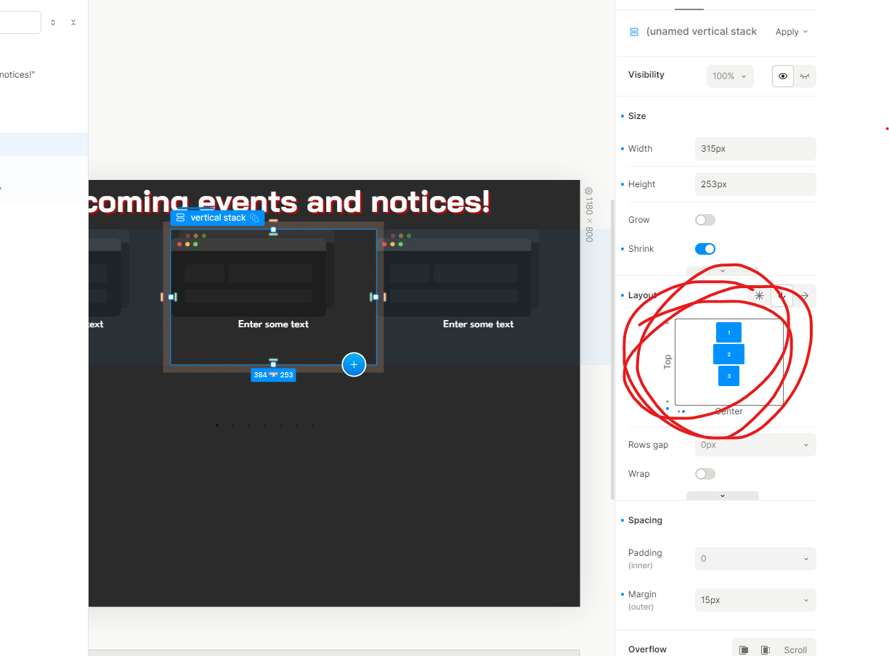Open the Visibility 100% opacity dropdown
Screen dimensions: 889x656
[729, 76]
